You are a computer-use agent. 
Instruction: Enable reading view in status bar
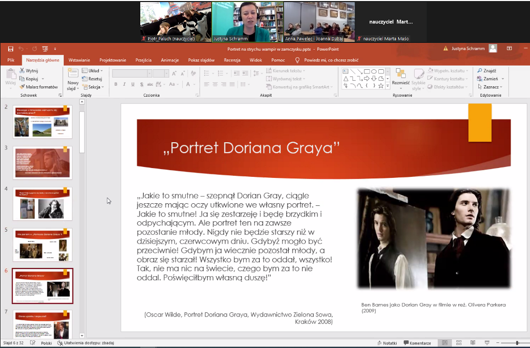pyautogui.click(x=472, y=343)
